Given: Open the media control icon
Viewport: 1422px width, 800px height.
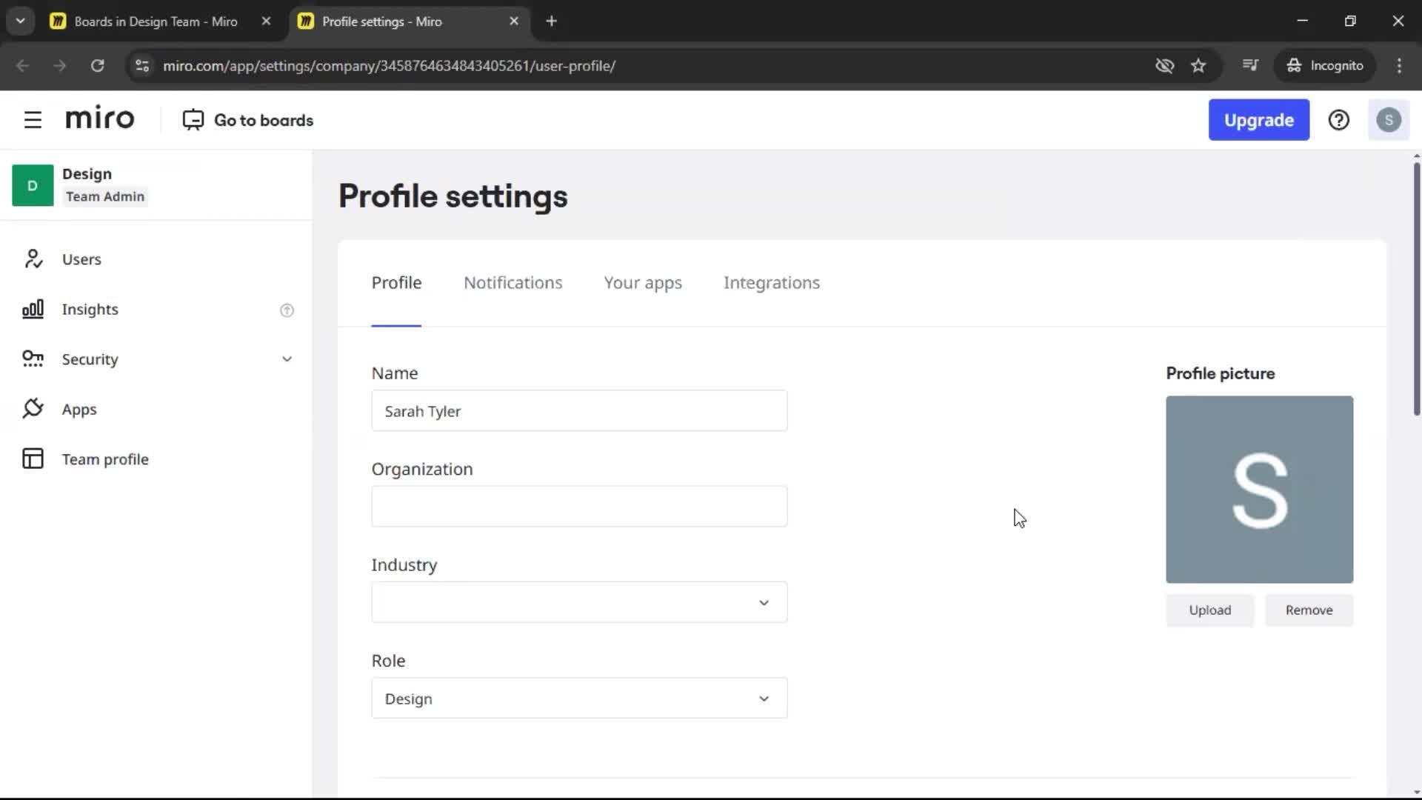Looking at the screenshot, I should [x=1250, y=66].
